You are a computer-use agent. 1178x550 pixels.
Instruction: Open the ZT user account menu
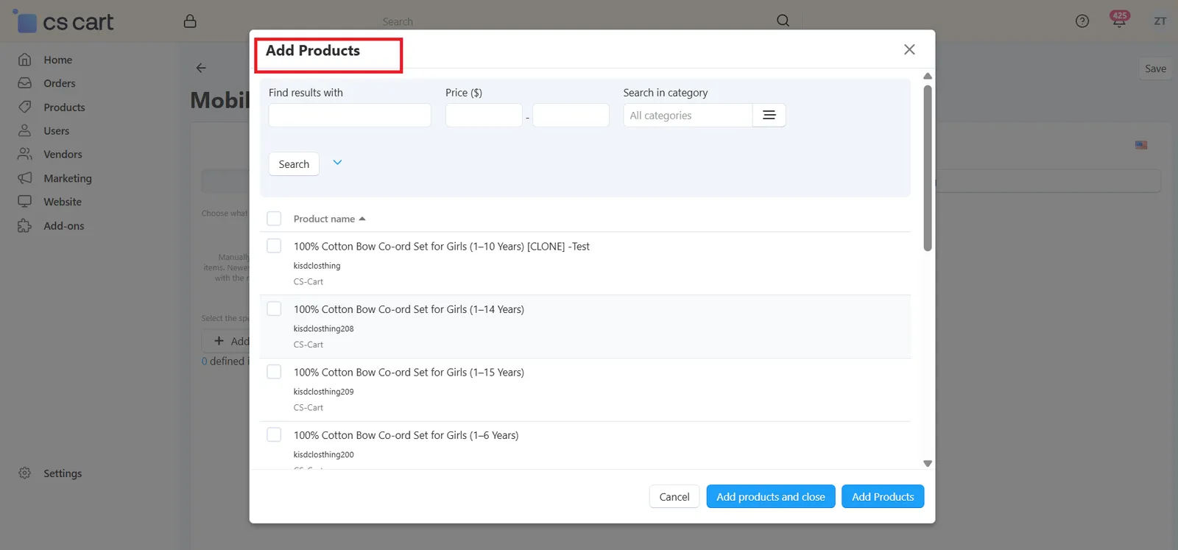pos(1160,21)
